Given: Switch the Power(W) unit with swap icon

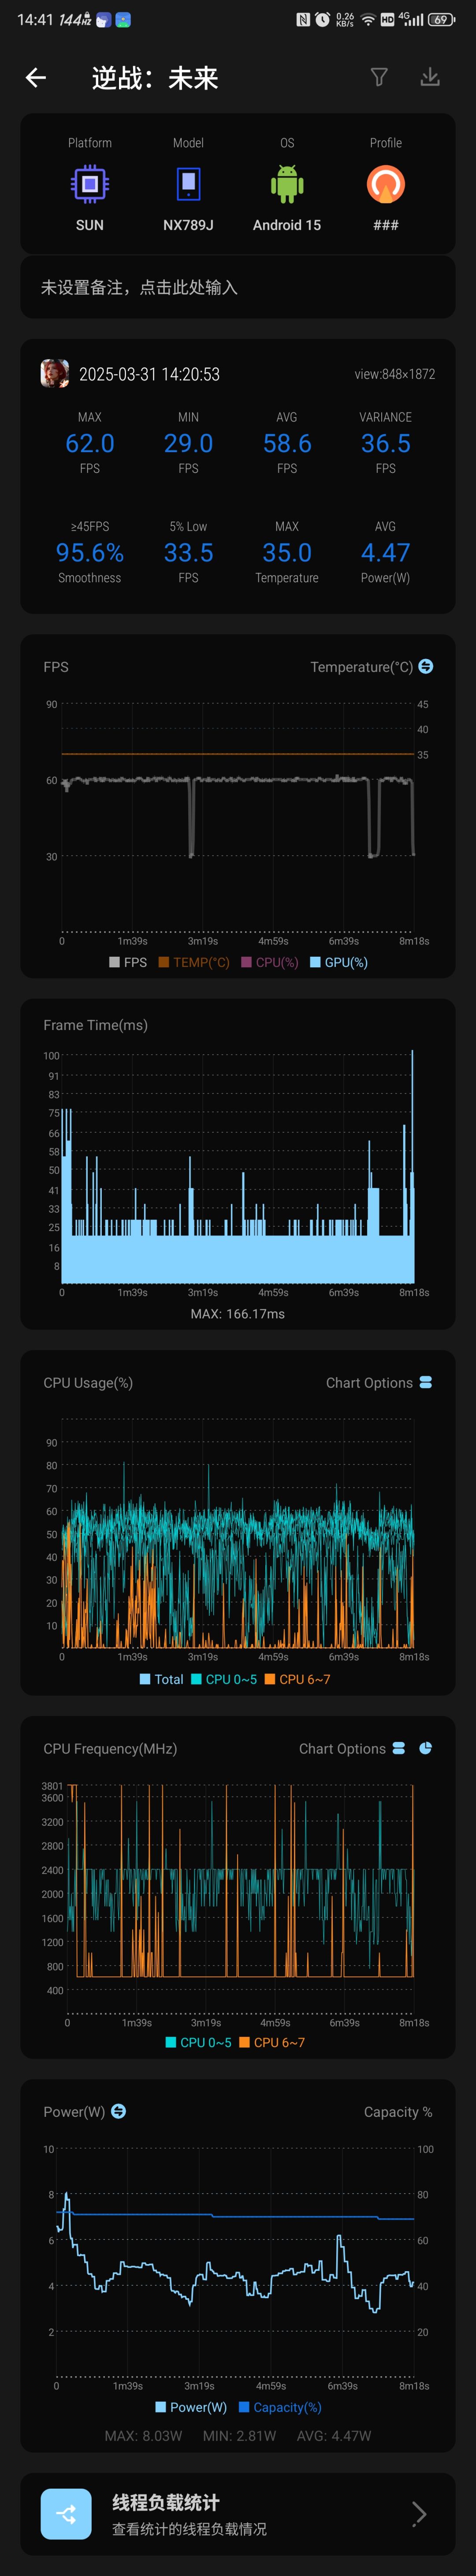Looking at the screenshot, I should [x=118, y=2111].
